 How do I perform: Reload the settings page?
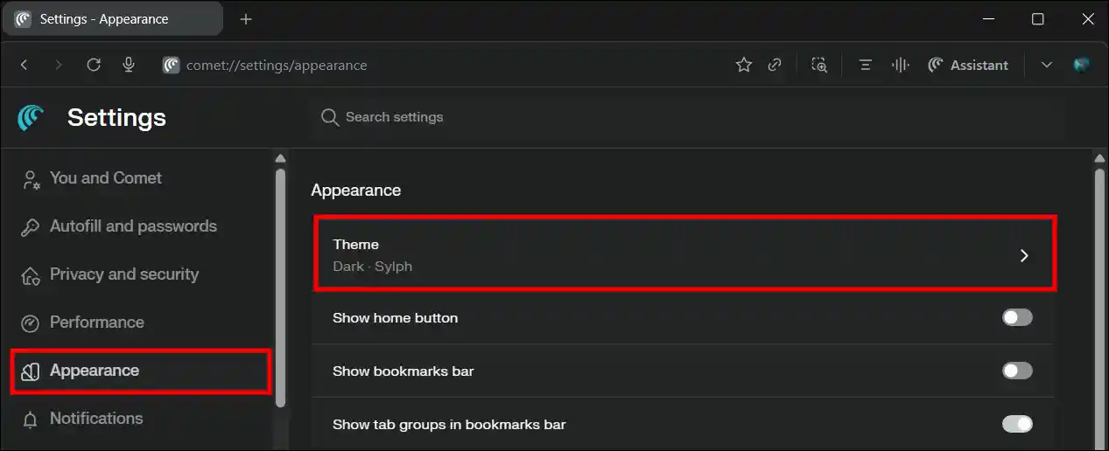94,65
